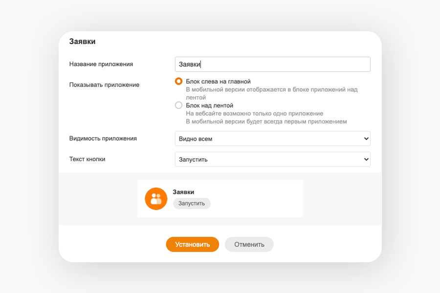Viewport: 440px width, 293px height.
Task: Click the Отменить button
Action: click(x=249, y=245)
